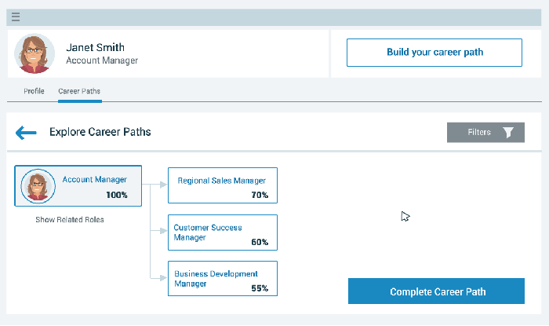
Task: Select the Career Paths tab
Action: [x=79, y=91]
